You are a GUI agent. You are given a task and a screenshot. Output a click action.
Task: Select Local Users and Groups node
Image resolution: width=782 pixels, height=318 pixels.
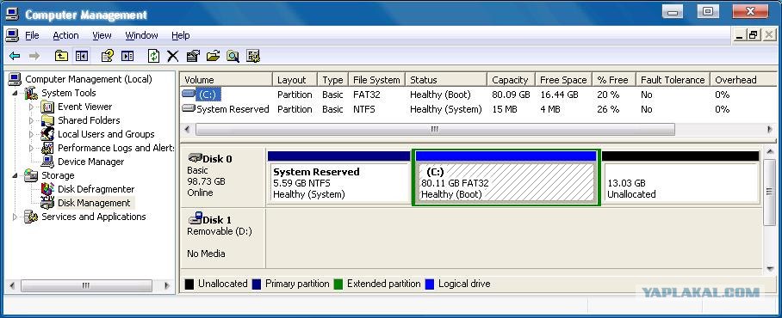click(106, 134)
